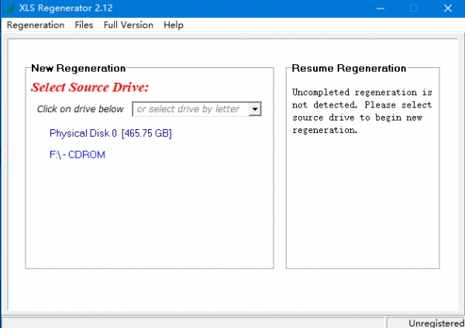Open the Regeneration menu
The image size is (465, 328).
click(x=36, y=25)
